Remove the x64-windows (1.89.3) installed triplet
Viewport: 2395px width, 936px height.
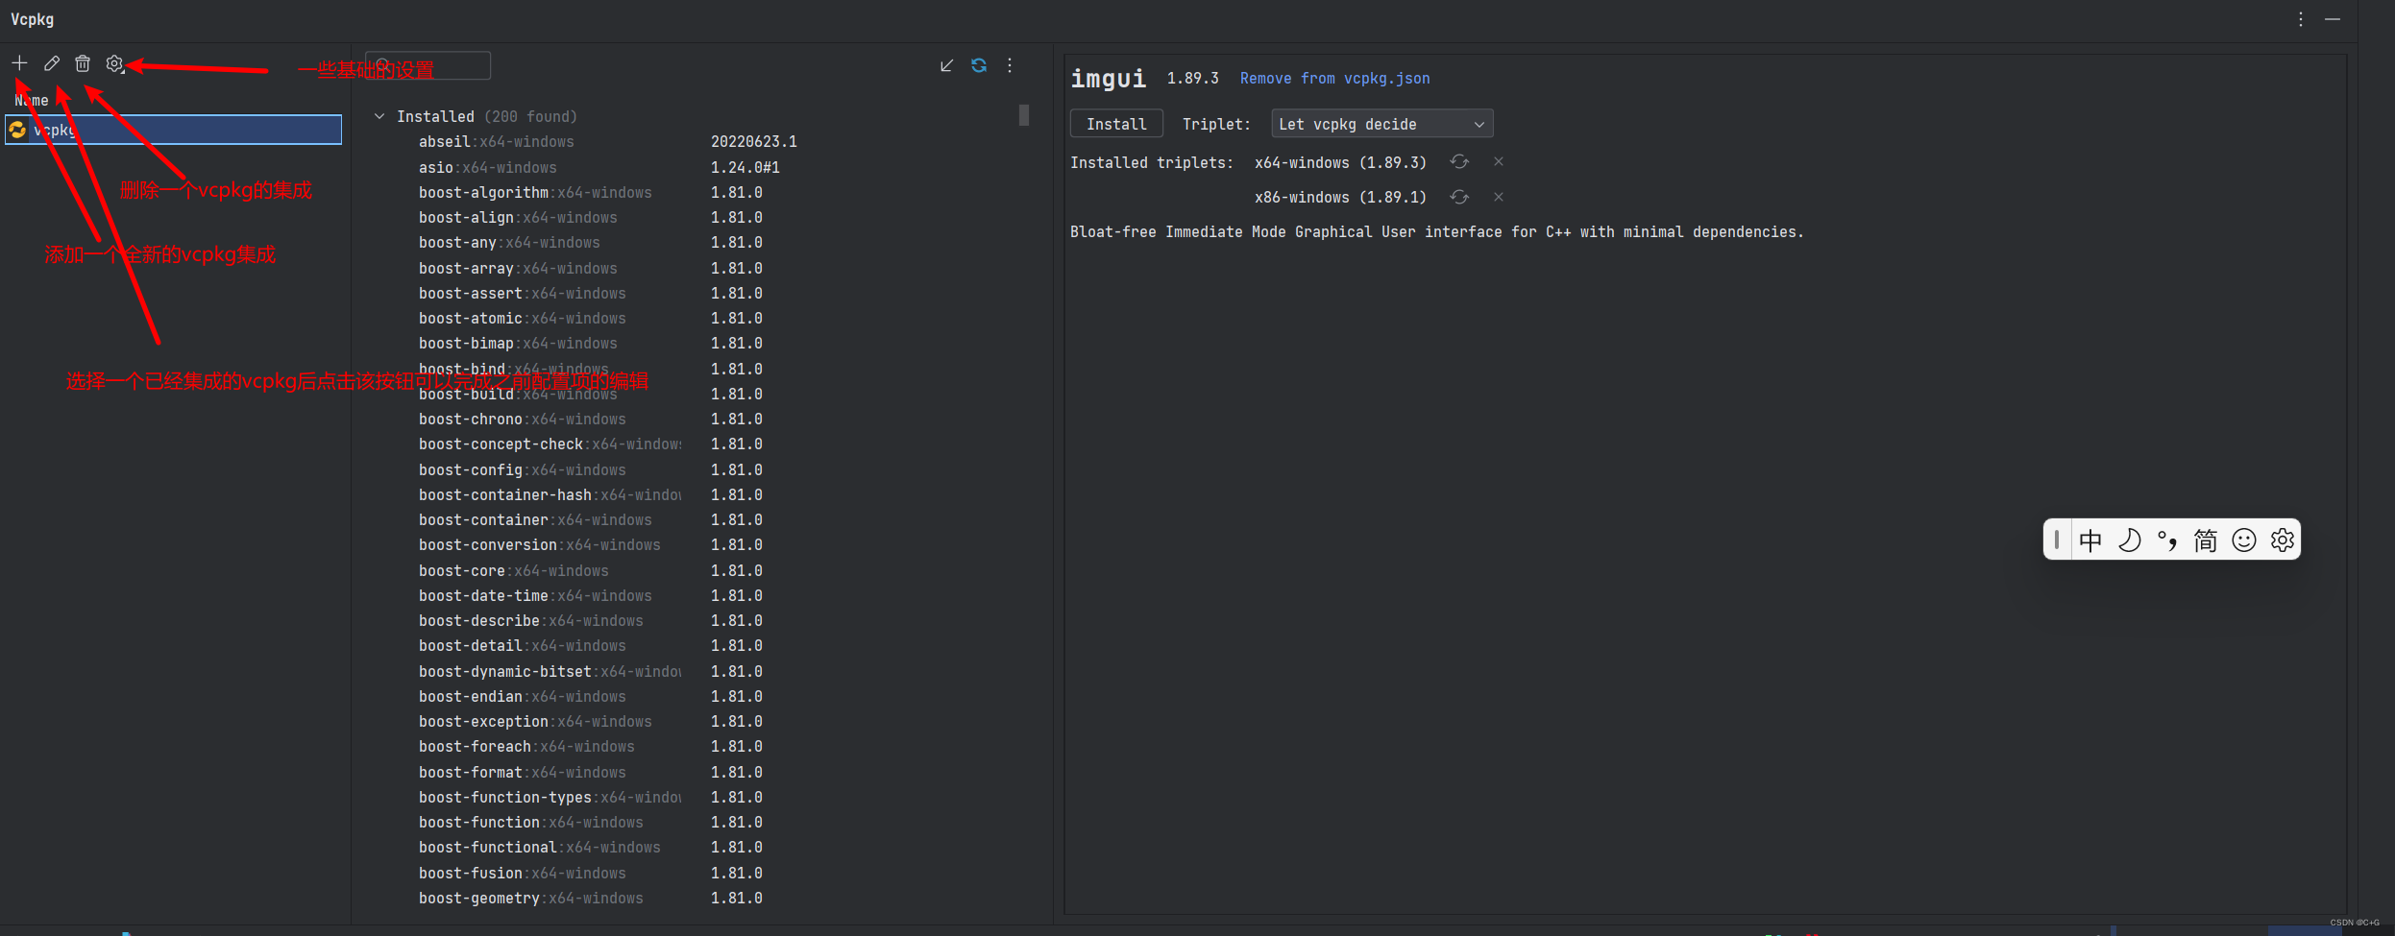click(x=1499, y=162)
